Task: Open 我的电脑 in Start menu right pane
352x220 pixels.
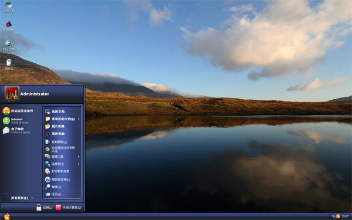Action: pos(55,134)
